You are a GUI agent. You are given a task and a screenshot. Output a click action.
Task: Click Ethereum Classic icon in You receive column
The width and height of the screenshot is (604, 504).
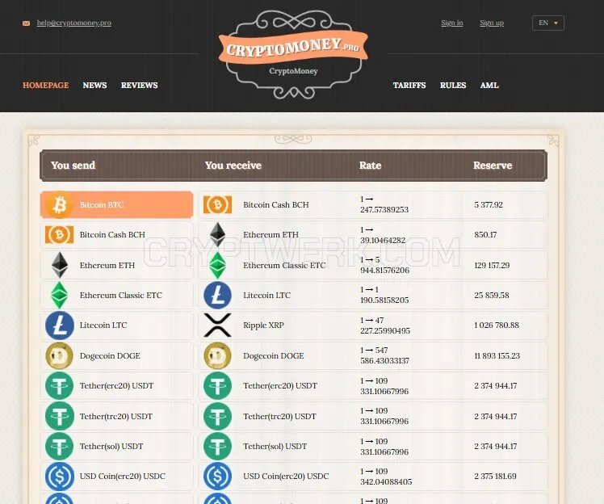(218, 265)
